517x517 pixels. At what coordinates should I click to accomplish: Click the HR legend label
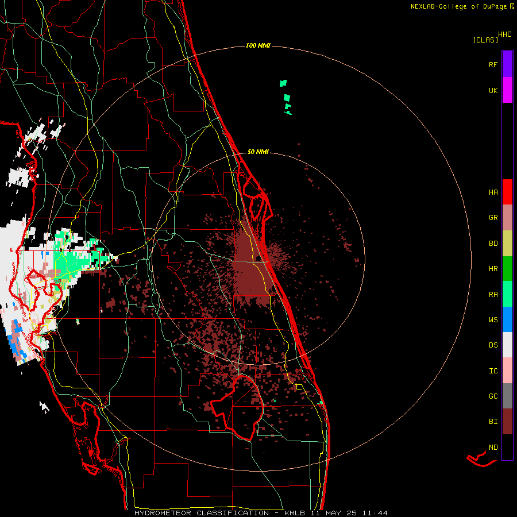click(x=493, y=269)
